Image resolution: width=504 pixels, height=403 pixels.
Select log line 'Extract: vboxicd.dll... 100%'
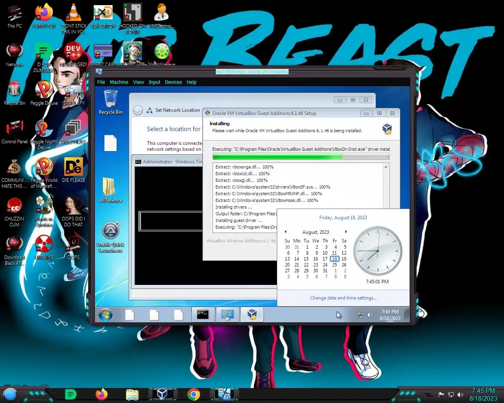(242, 174)
